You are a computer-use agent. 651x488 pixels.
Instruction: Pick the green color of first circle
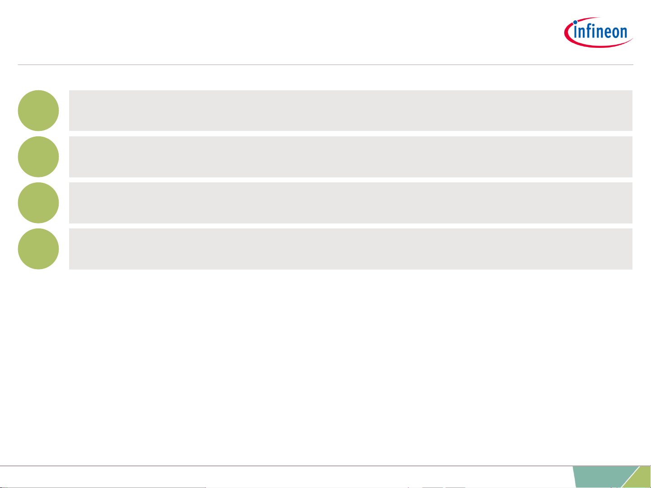[38, 111]
